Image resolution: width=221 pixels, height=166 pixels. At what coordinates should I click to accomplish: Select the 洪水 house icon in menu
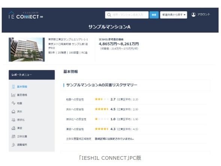click(x=13, y=112)
